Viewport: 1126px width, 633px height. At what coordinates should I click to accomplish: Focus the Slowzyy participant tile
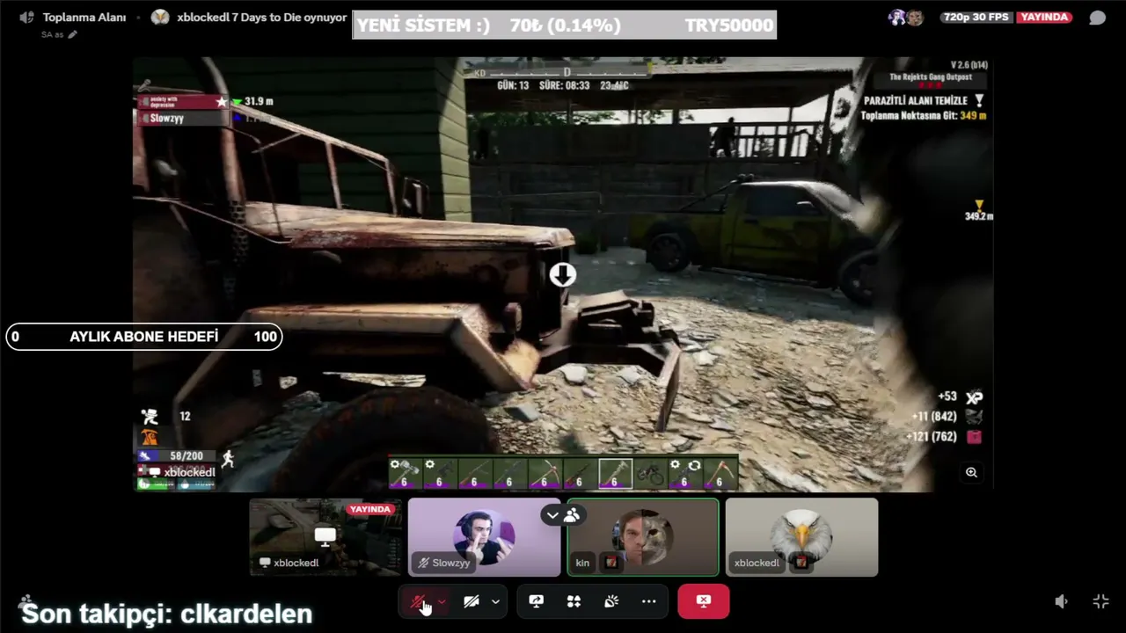484,537
